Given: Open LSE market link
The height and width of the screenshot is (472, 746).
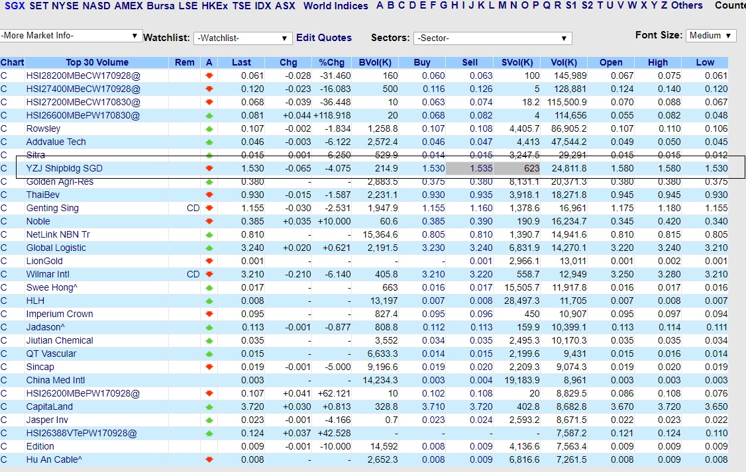Looking at the screenshot, I should coord(188,6).
